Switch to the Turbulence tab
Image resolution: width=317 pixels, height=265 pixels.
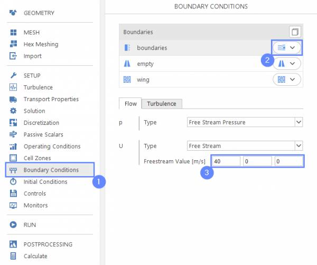pos(162,104)
